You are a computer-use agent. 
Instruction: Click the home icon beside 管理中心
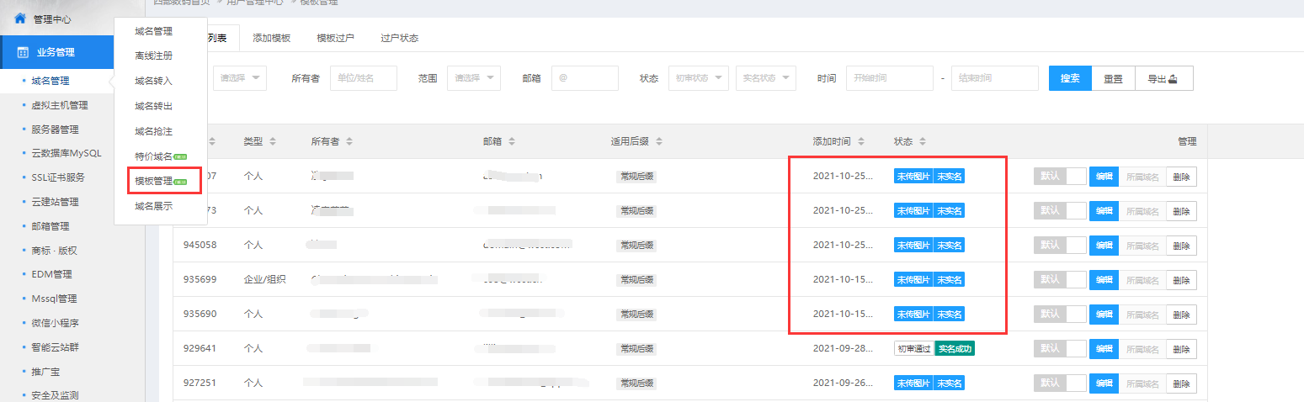[20, 19]
